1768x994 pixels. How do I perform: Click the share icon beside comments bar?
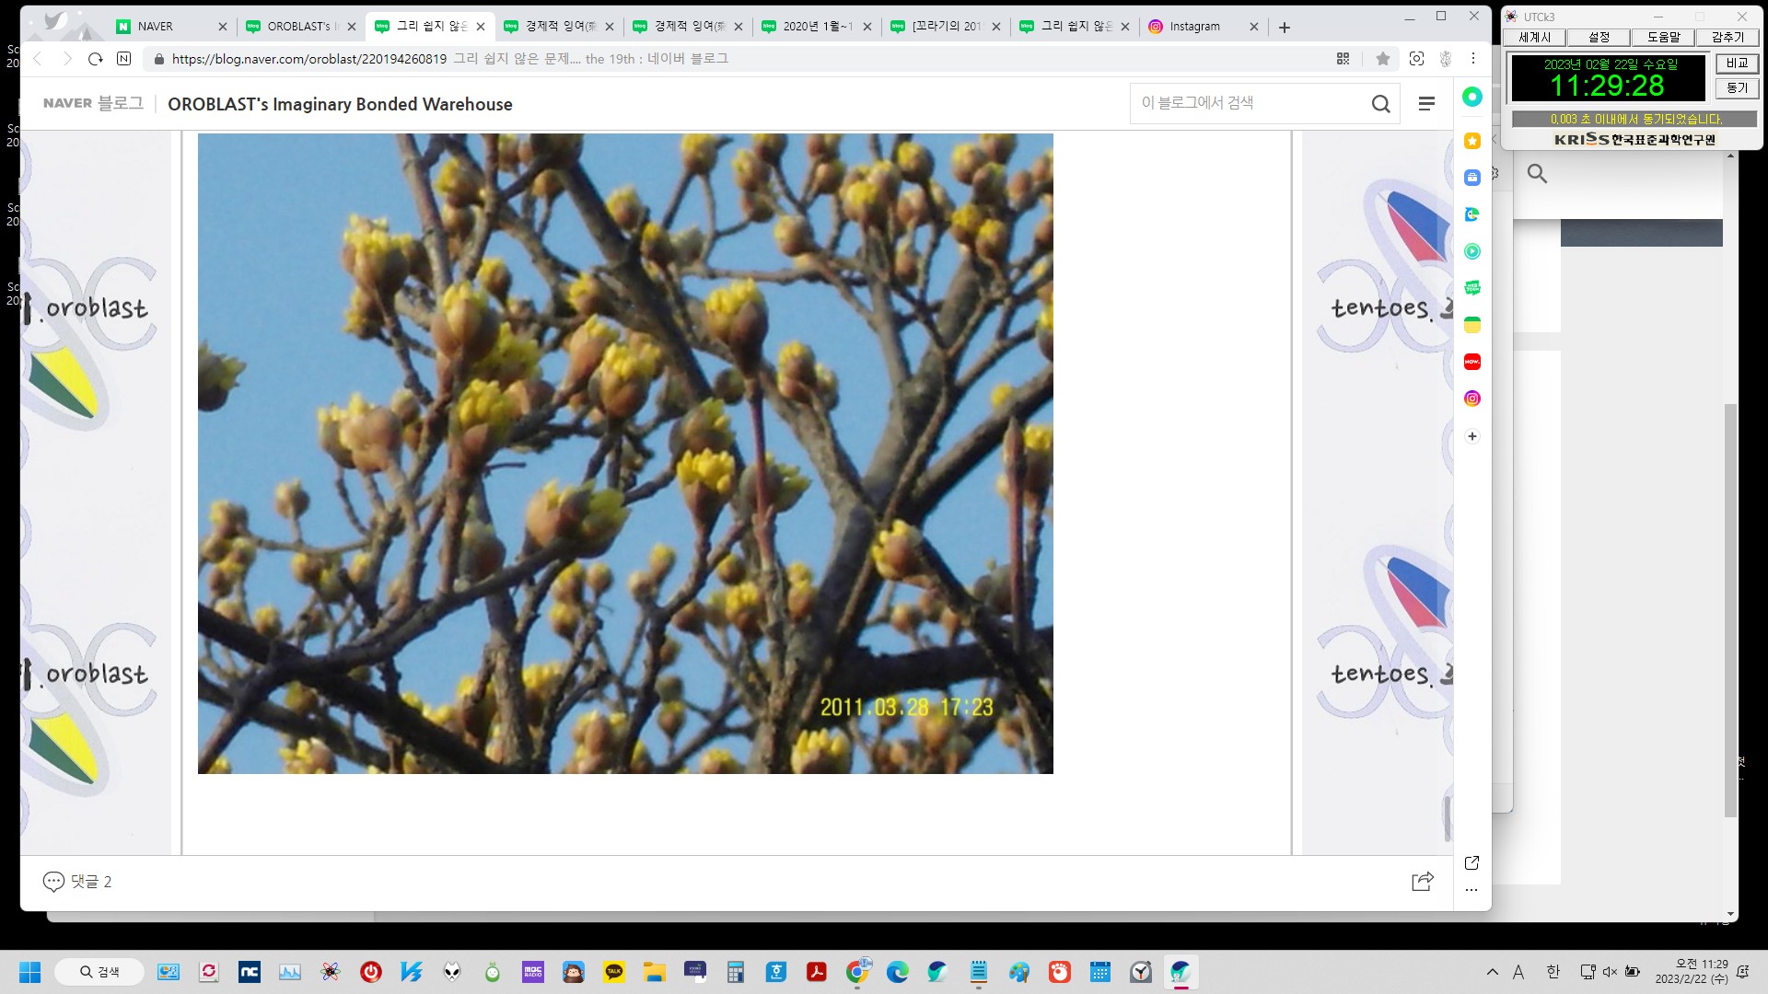(x=1422, y=881)
